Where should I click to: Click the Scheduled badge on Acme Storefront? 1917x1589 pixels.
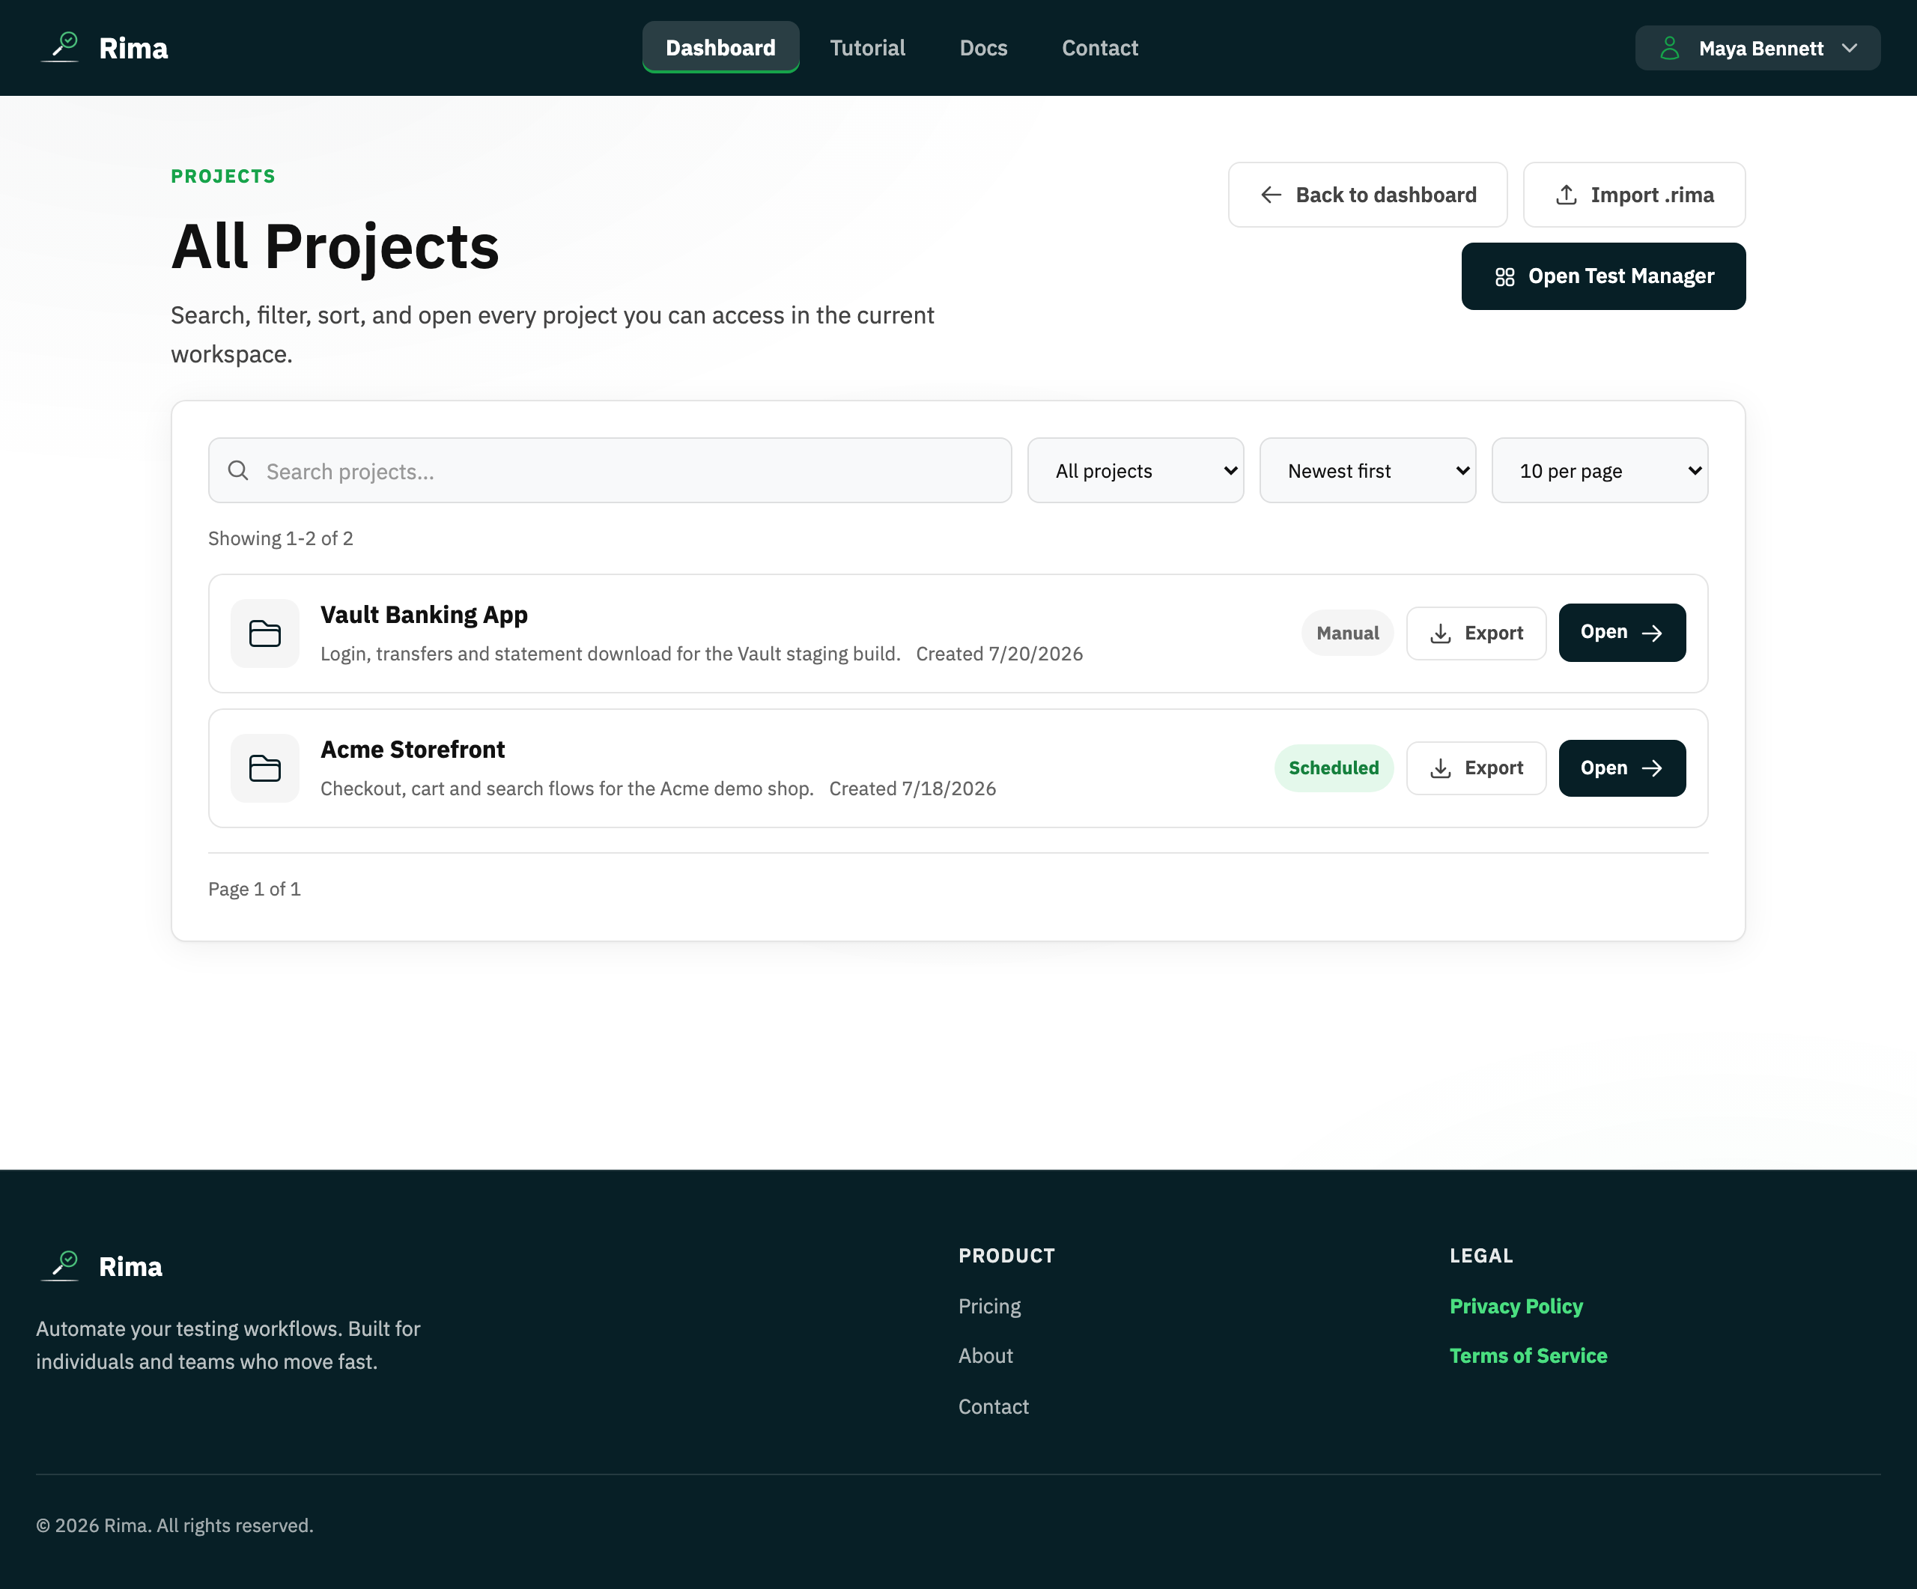tap(1334, 768)
